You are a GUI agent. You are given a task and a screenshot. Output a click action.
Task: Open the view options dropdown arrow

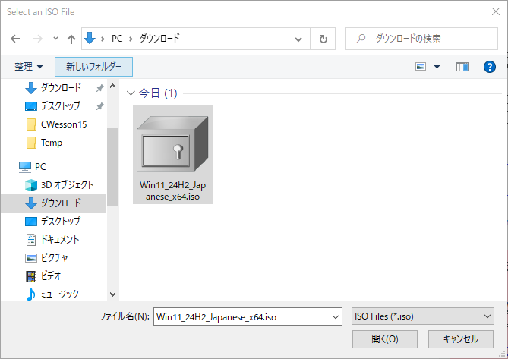tap(437, 67)
